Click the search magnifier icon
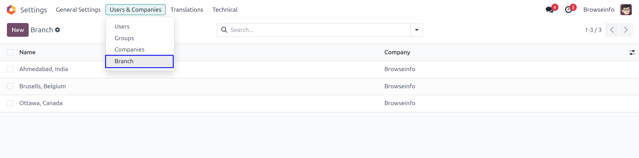 224,30
